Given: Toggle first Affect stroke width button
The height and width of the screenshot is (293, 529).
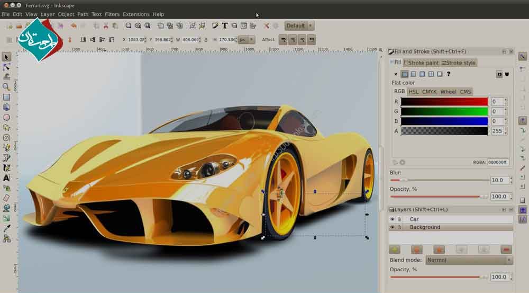Looking at the screenshot, I should pyautogui.click(x=284, y=40).
